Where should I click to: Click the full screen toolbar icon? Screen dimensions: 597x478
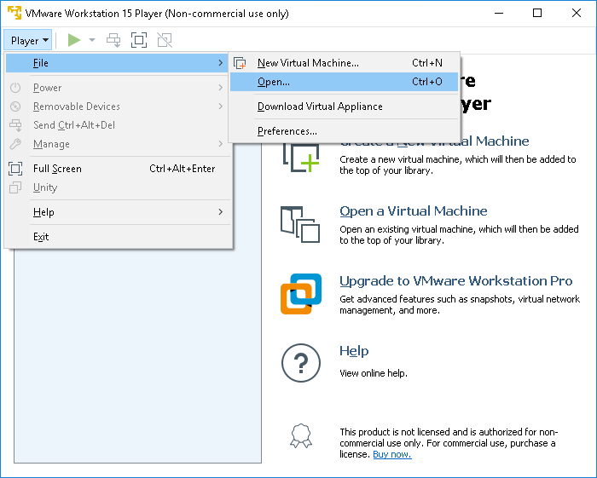[x=139, y=40]
